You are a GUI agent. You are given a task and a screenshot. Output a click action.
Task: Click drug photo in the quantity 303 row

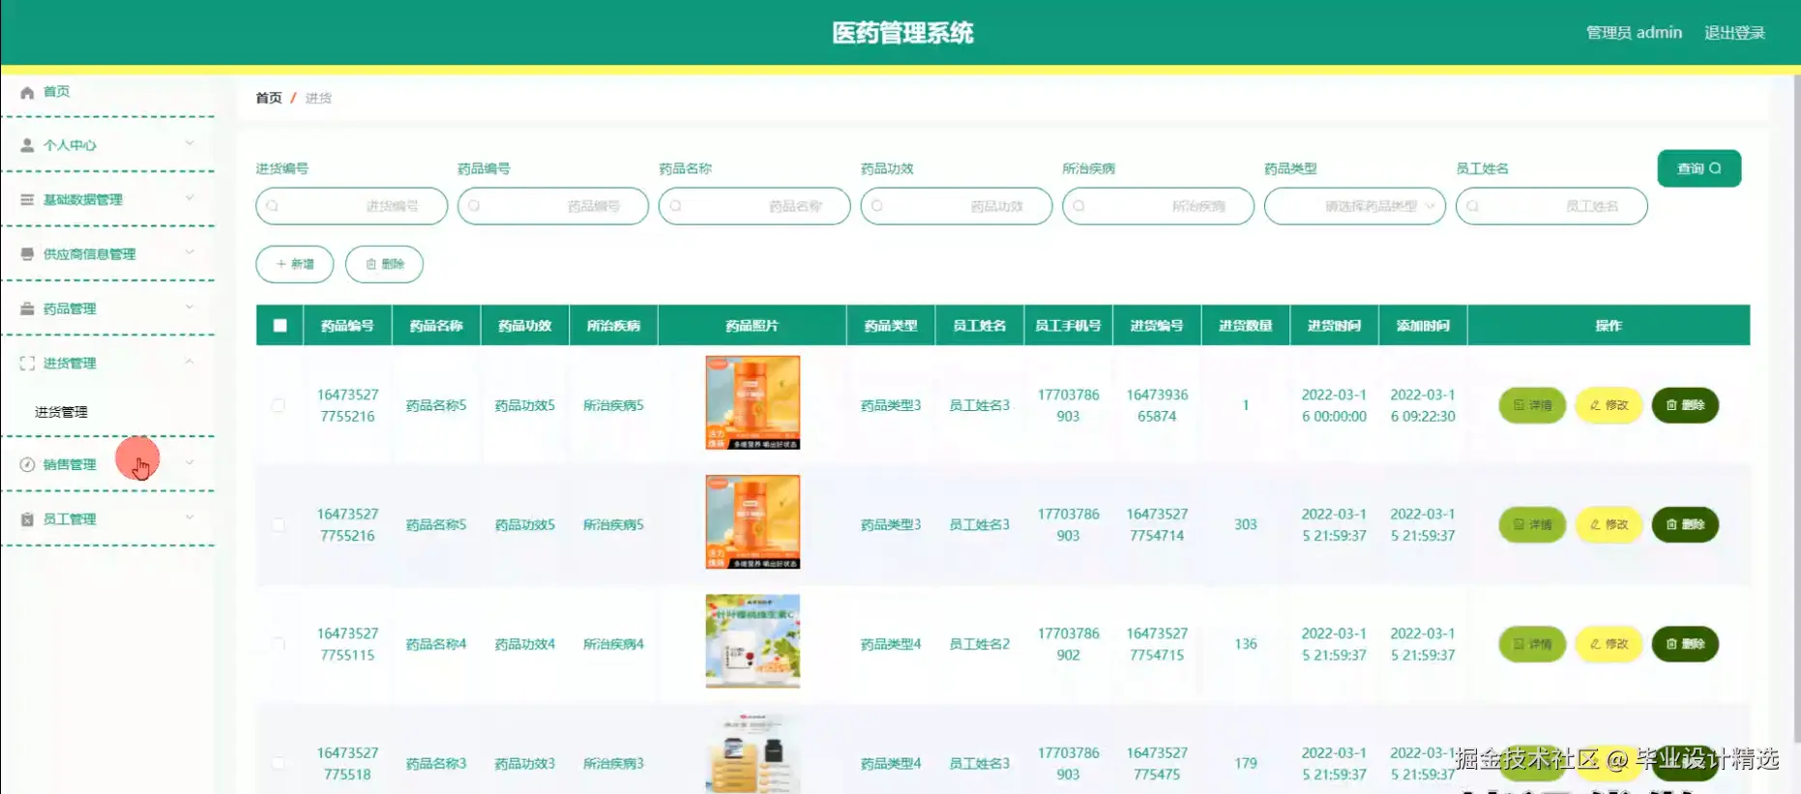pos(753,522)
